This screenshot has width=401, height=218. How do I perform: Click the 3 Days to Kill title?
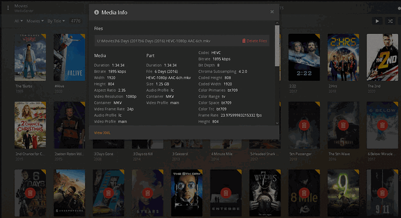point(143,154)
